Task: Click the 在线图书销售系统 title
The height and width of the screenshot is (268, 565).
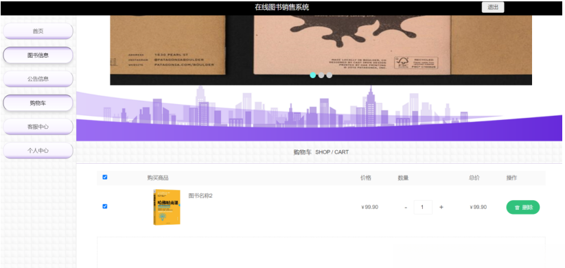Action: coord(281,7)
